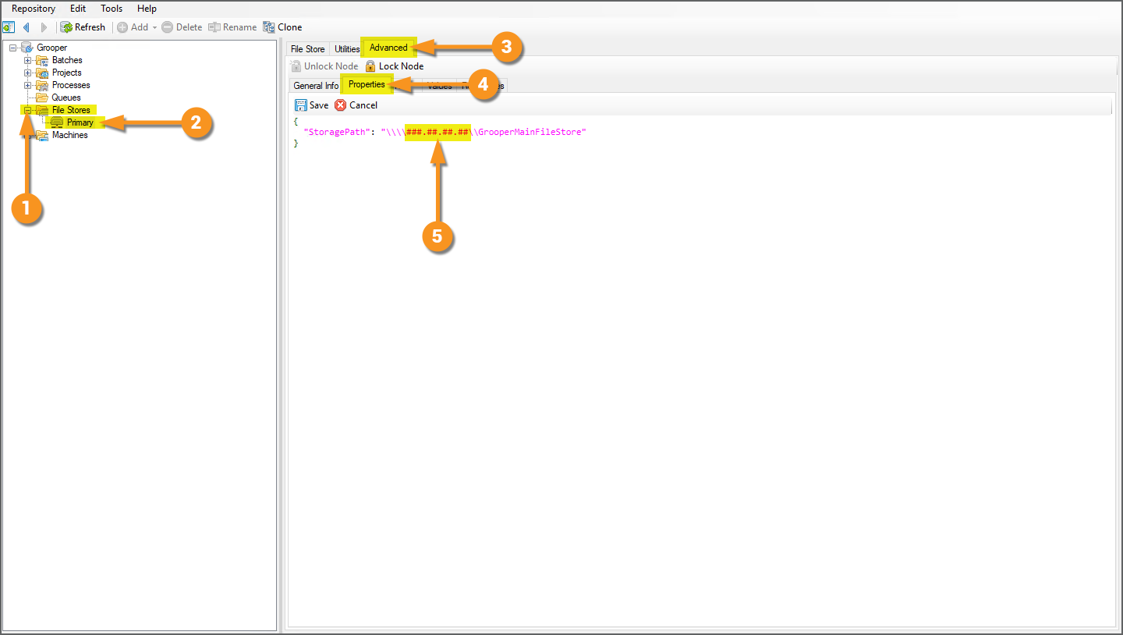Click the "StoragePath" key text
This screenshot has width=1123, height=635.
[335, 133]
